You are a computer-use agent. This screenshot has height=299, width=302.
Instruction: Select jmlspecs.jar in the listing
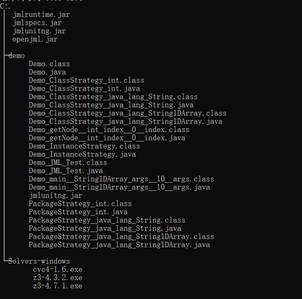point(37,23)
